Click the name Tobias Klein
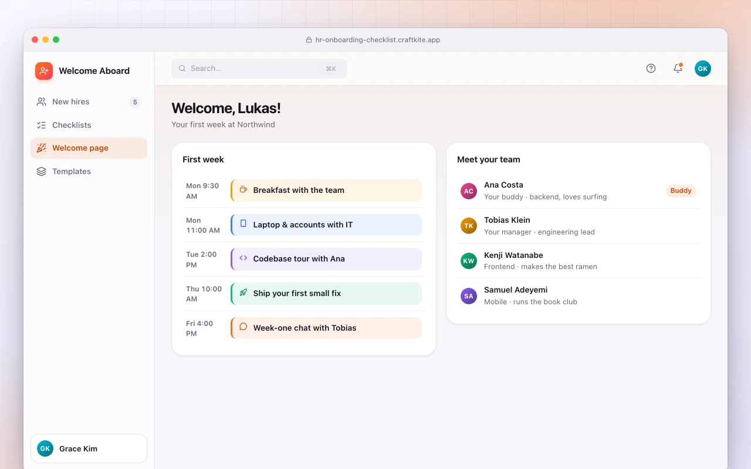Image resolution: width=751 pixels, height=469 pixels. (x=507, y=220)
